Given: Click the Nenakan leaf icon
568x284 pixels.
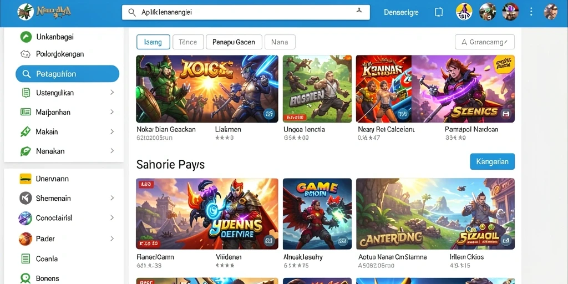Looking at the screenshot, I should coord(26,151).
